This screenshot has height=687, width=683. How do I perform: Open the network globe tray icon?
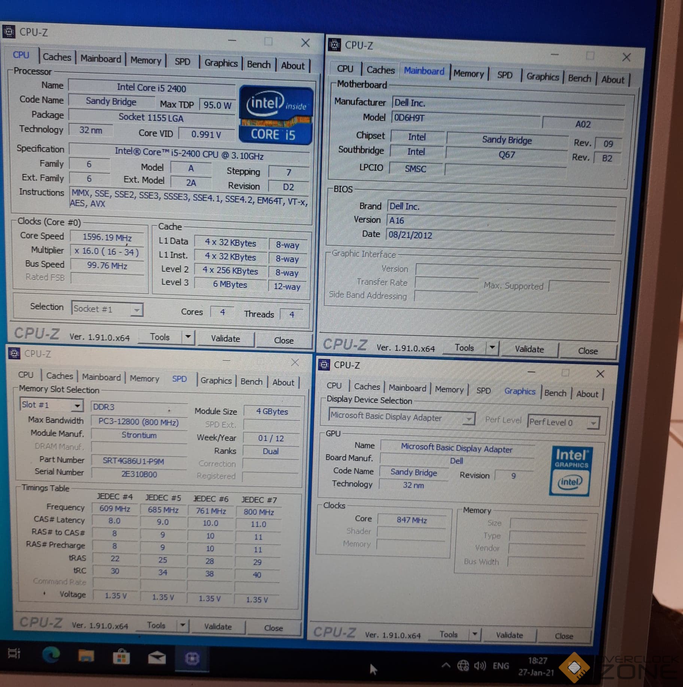pyautogui.click(x=463, y=665)
